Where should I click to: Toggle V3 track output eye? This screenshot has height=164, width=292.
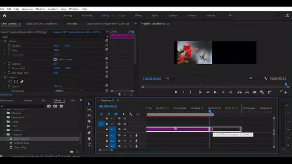click(x=125, y=118)
